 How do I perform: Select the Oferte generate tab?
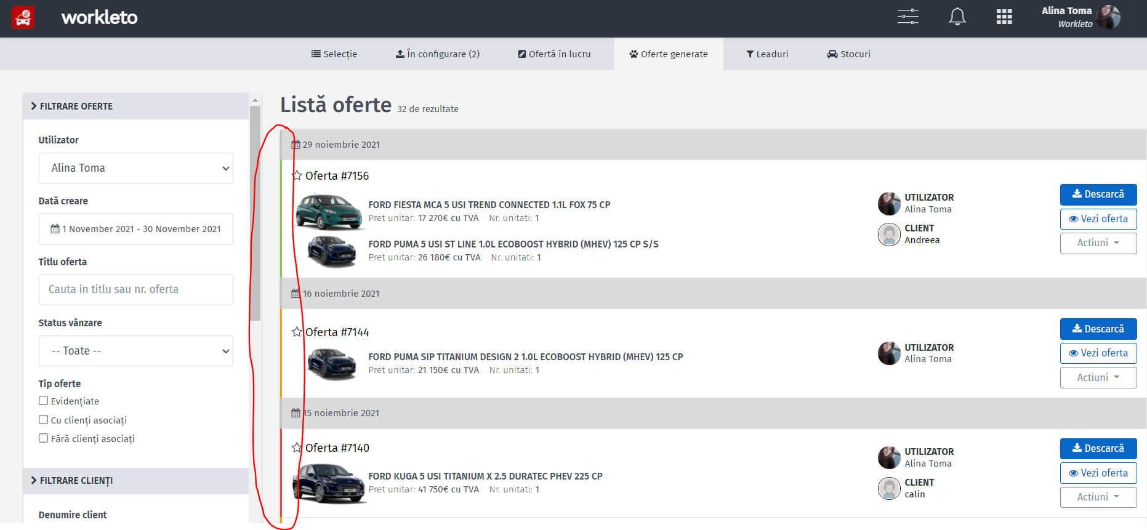coord(669,54)
